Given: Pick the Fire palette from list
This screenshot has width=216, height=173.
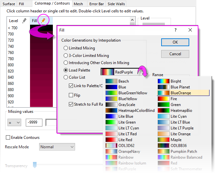Looking at the screenshot, I should click(164, 99).
